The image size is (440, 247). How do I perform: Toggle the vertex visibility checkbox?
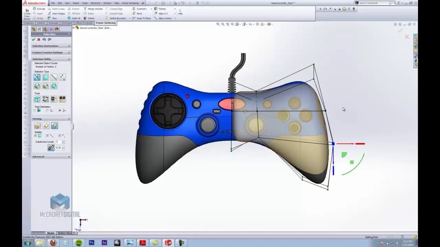tap(59, 136)
